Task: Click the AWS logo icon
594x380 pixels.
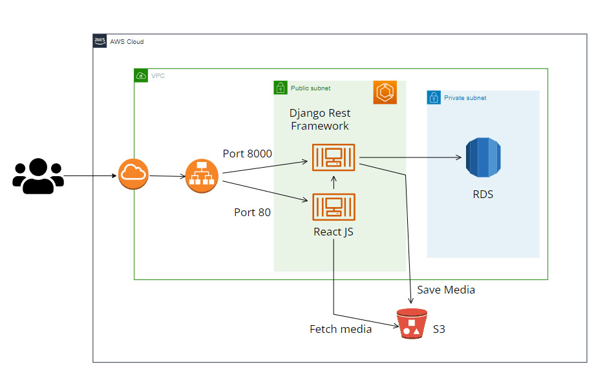Action: pos(100,41)
